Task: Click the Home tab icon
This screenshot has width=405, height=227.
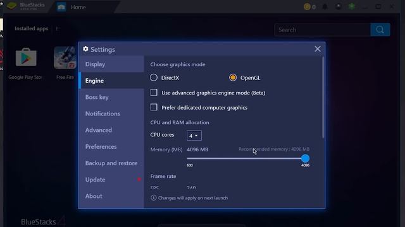Action: pyautogui.click(x=61, y=7)
